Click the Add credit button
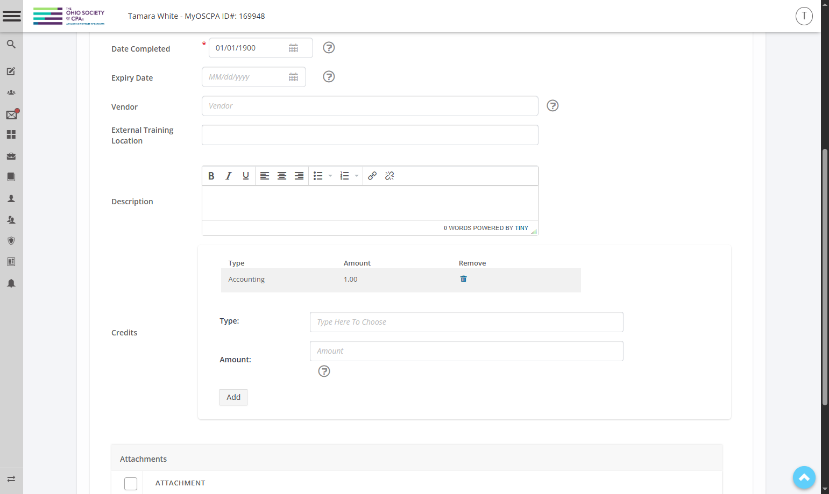Image resolution: width=829 pixels, height=494 pixels. pos(233,397)
